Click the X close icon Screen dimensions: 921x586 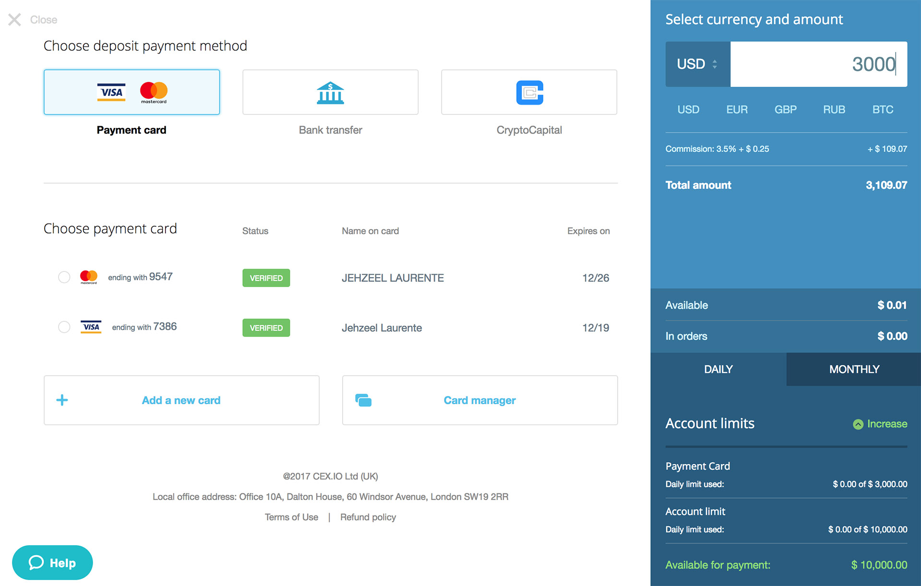click(14, 20)
